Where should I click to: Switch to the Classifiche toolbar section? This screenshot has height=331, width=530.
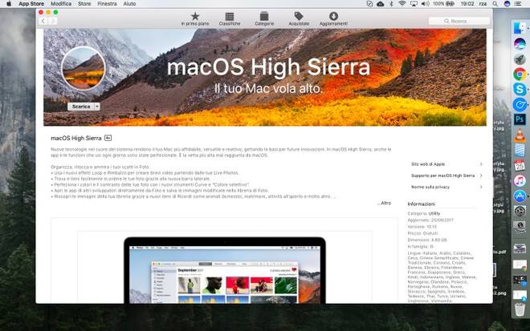click(230, 18)
